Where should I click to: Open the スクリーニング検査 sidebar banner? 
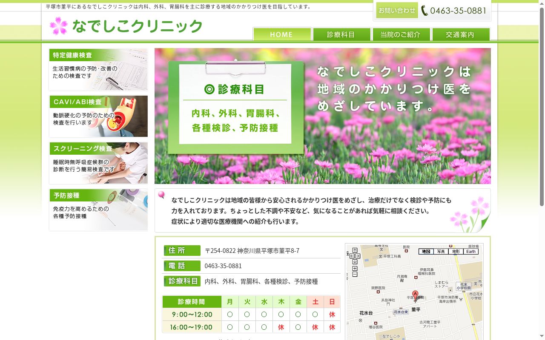click(x=98, y=163)
